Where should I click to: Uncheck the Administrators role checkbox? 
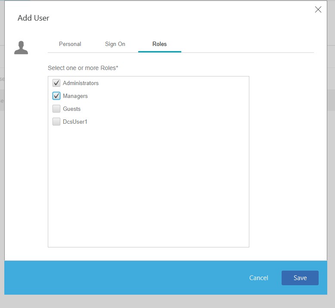click(56, 83)
